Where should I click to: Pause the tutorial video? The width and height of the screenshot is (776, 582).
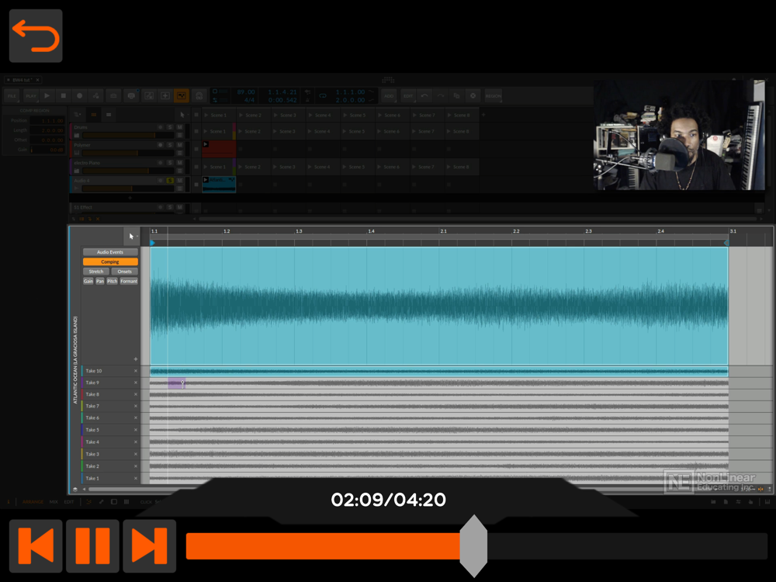92,546
